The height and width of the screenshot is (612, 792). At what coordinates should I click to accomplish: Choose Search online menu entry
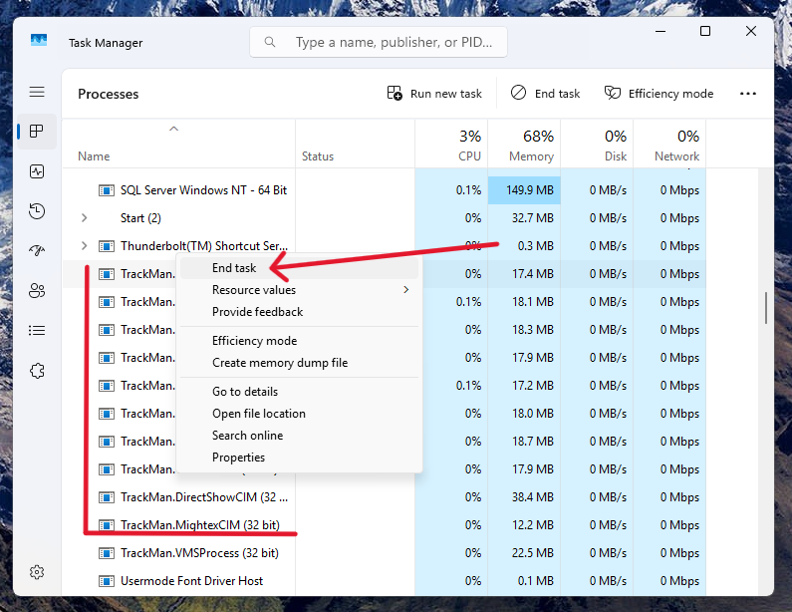[299, 436]
